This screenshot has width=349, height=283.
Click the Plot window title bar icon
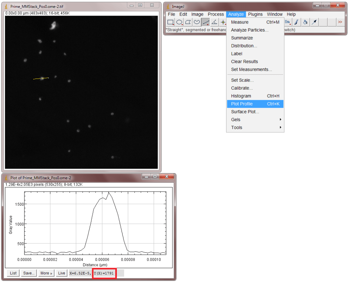point(6,178)
